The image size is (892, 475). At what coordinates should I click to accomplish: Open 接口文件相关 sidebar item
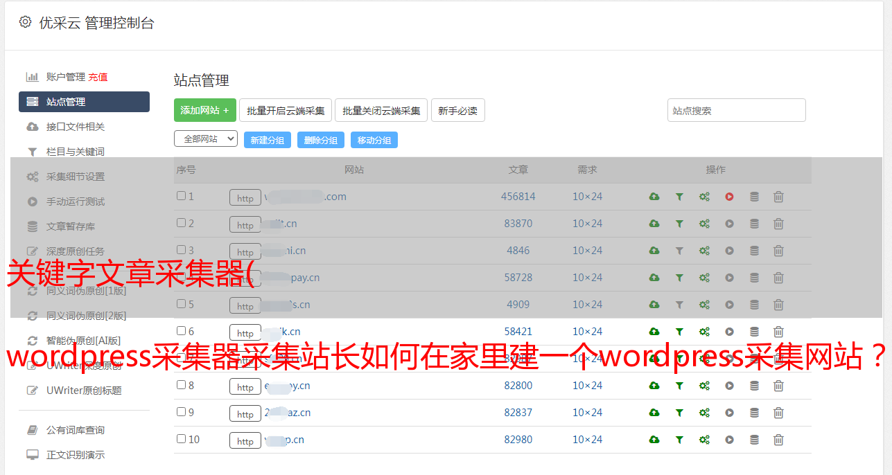point(76,127)
